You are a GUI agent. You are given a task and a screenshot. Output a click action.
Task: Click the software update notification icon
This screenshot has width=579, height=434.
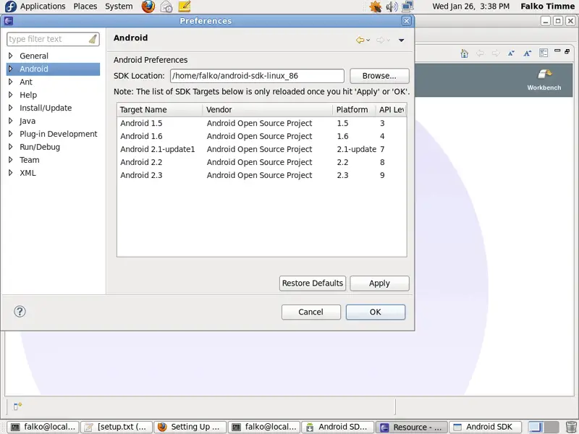pyautogui.click(x=375, y=7)
